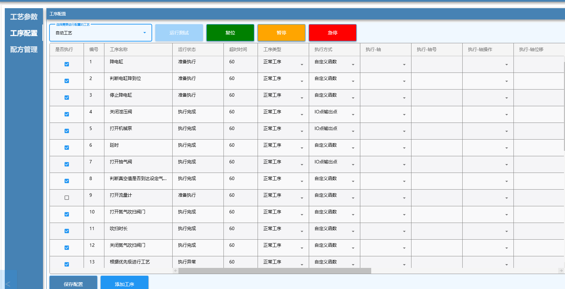Click name cell 吹扫时长
Viewport: 565px width, 289px height.
coord(119,228)
